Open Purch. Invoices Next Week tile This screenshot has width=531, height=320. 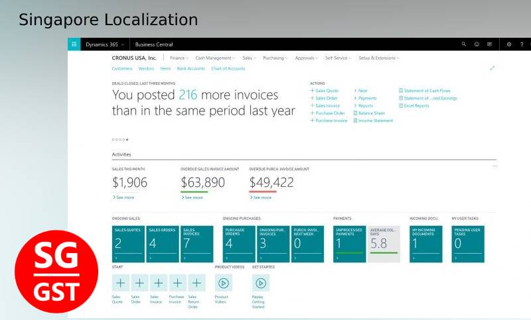click(x=307, y=244)
